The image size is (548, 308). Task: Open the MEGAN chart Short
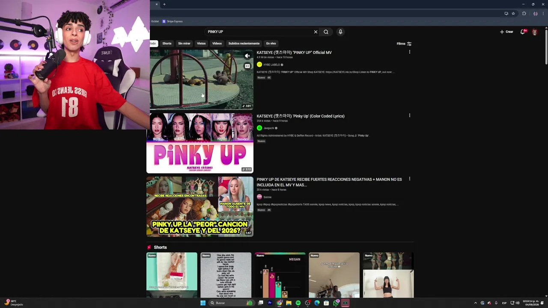click(280, 275)
